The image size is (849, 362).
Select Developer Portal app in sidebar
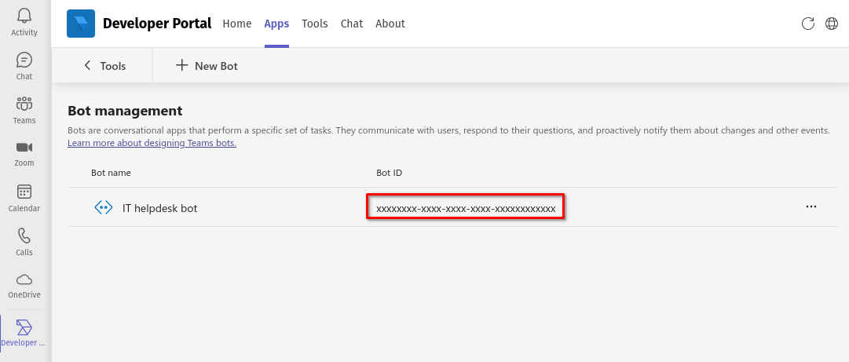pos(24,332)
